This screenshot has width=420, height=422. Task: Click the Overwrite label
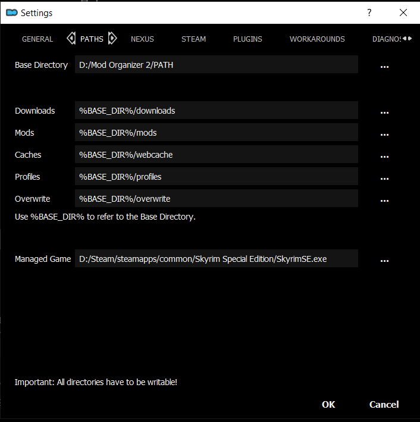click(32, 199)
